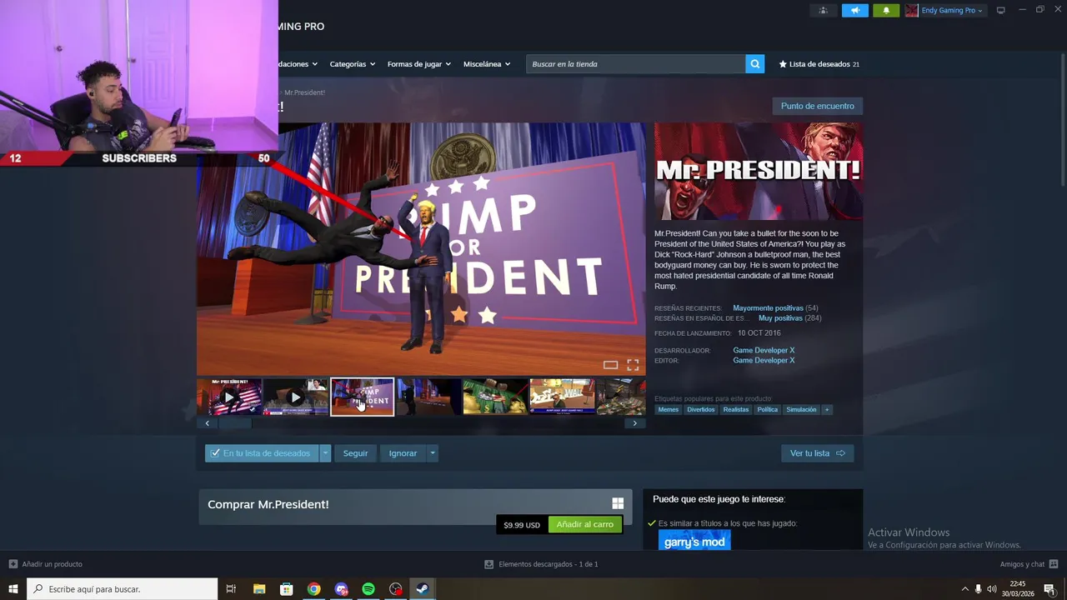Screen dimensions: 1067x600
Task: Select the Simulación tag
Action: point(801,409)
